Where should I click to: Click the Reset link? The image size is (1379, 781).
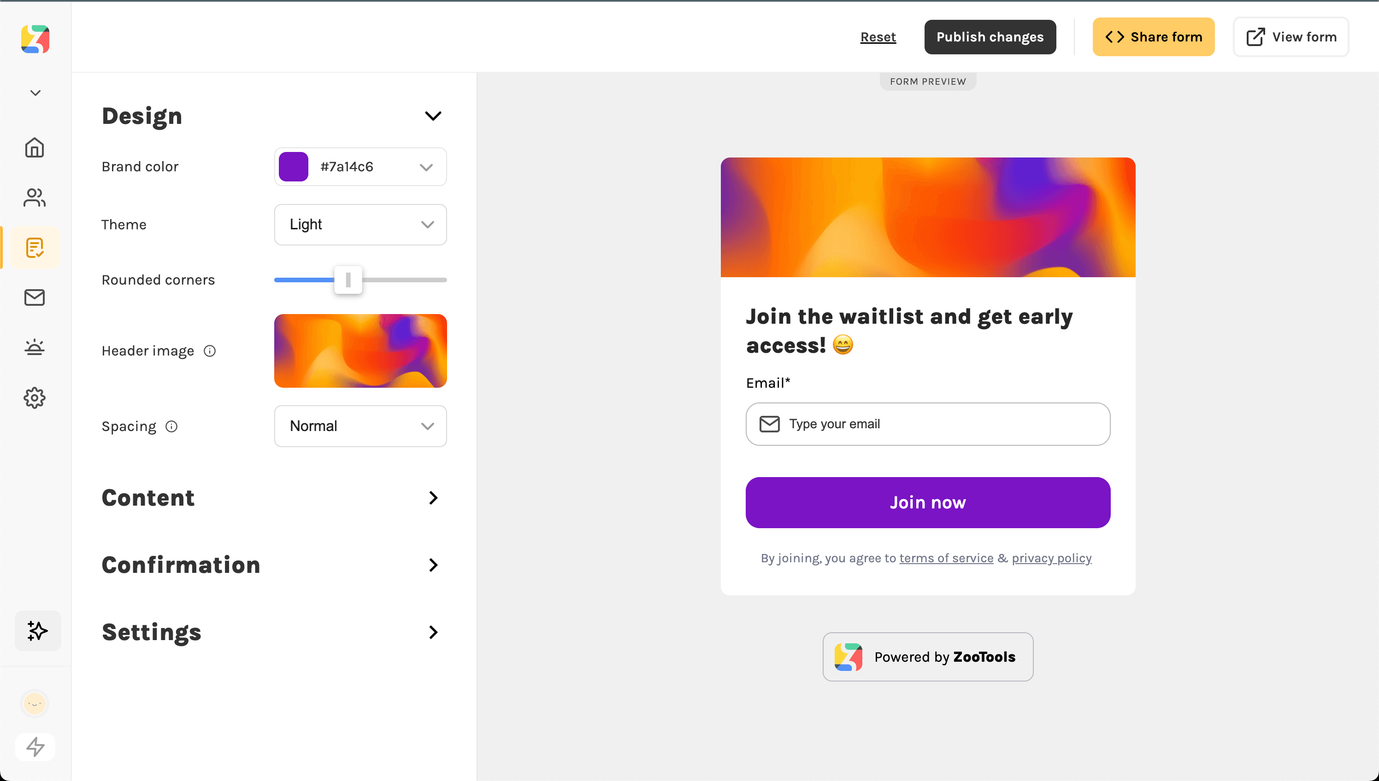(878, 37)
